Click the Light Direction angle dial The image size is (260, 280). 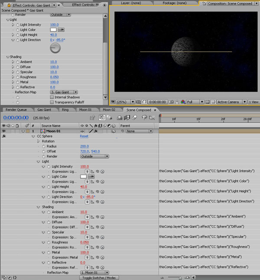pos(55,48)
